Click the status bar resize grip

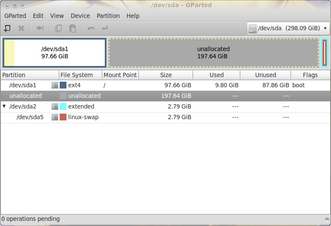tap(328, 220)
